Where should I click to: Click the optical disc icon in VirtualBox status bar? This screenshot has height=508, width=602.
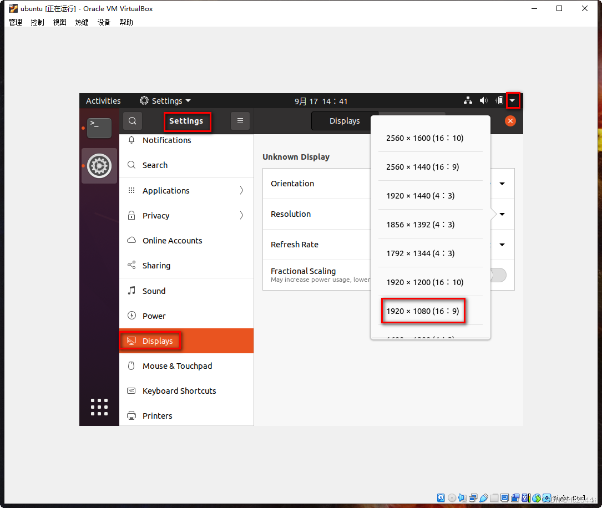(452, 497)
